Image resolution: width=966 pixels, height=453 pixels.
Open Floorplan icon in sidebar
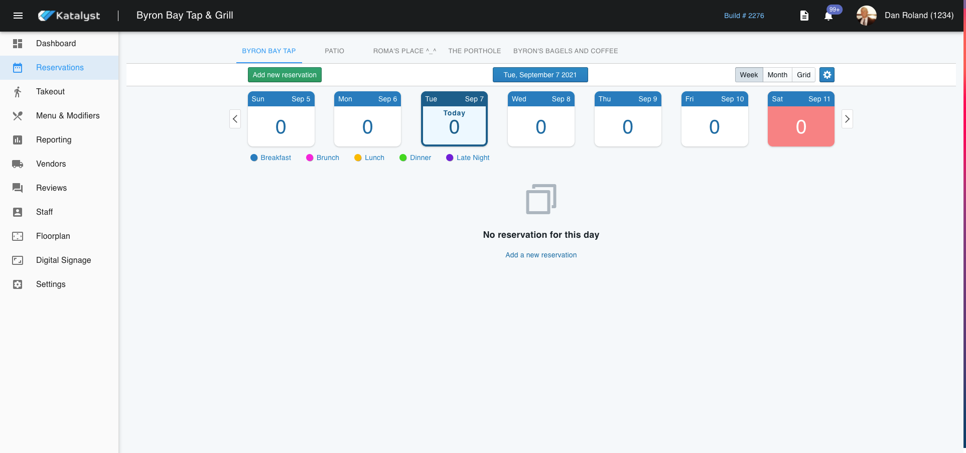point(18,236)
